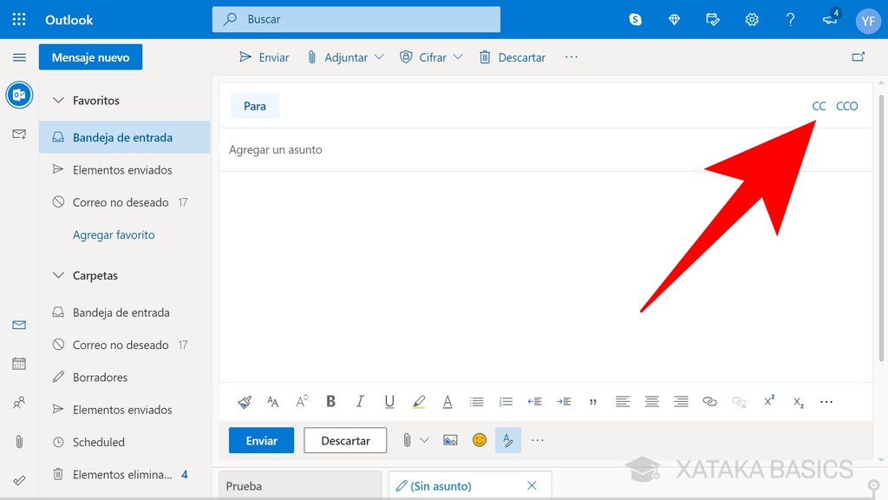Insert a hyperlink in the message
Viewport: 888px width, 500px height.
click(709, 401)
